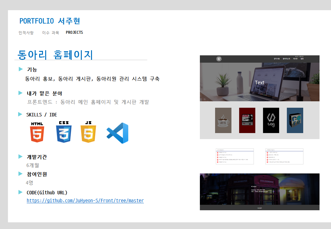
Task: Click the PORTFOLIO 서주현 title
Action: coord(50,21)
